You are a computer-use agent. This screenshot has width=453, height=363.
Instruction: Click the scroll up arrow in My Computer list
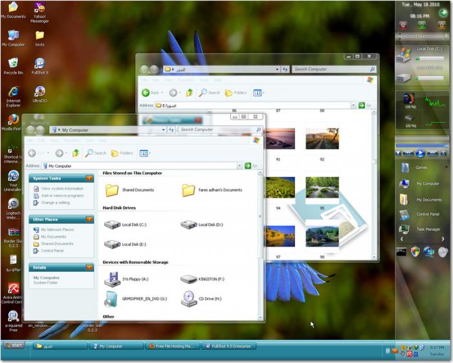click(260, 173)
